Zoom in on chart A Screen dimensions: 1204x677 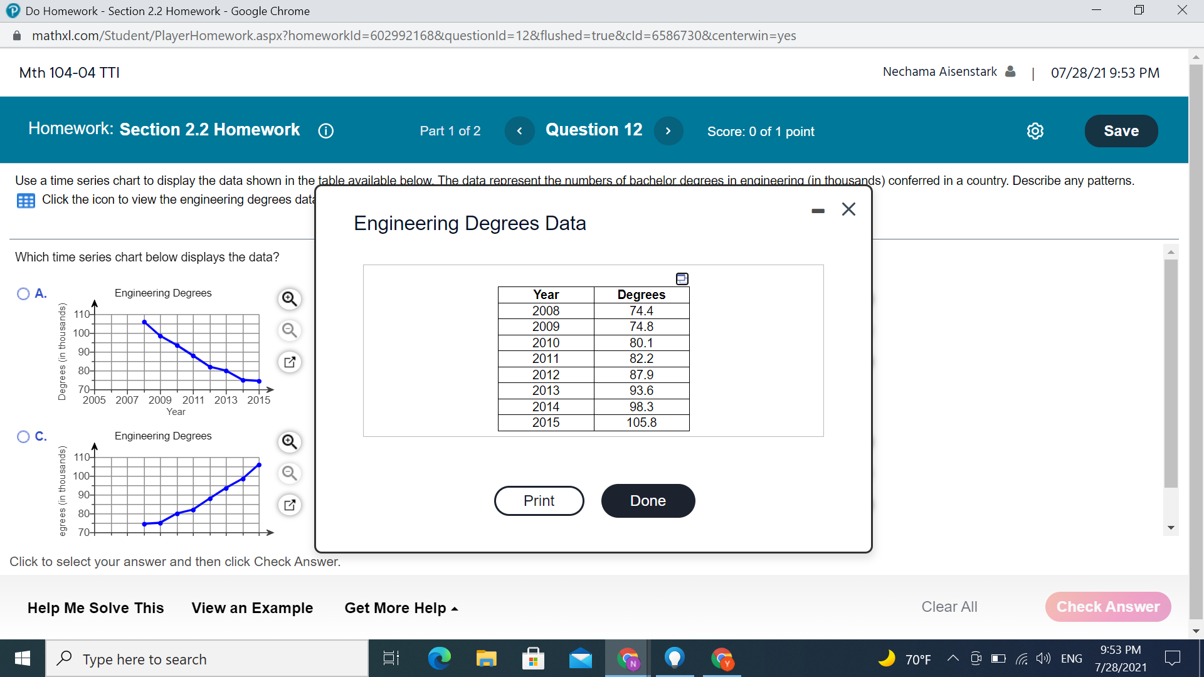click(x=289, y=299)
